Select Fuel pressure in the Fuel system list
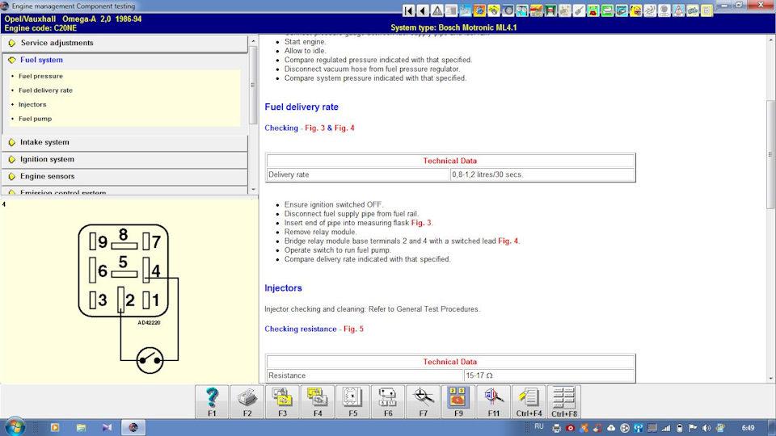 pos(40,76)
